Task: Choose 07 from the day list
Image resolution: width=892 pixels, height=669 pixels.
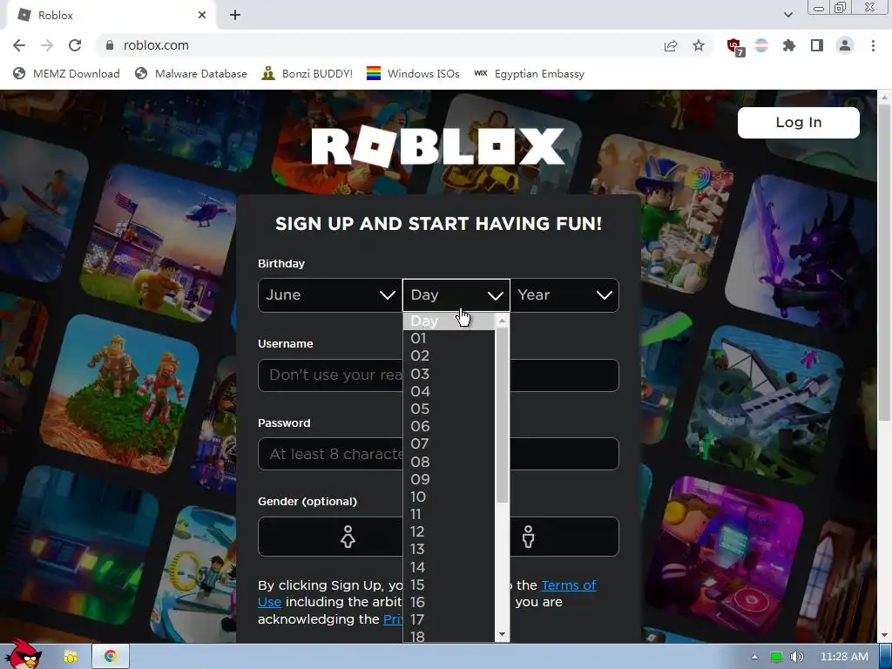Action: coord(449,444)
